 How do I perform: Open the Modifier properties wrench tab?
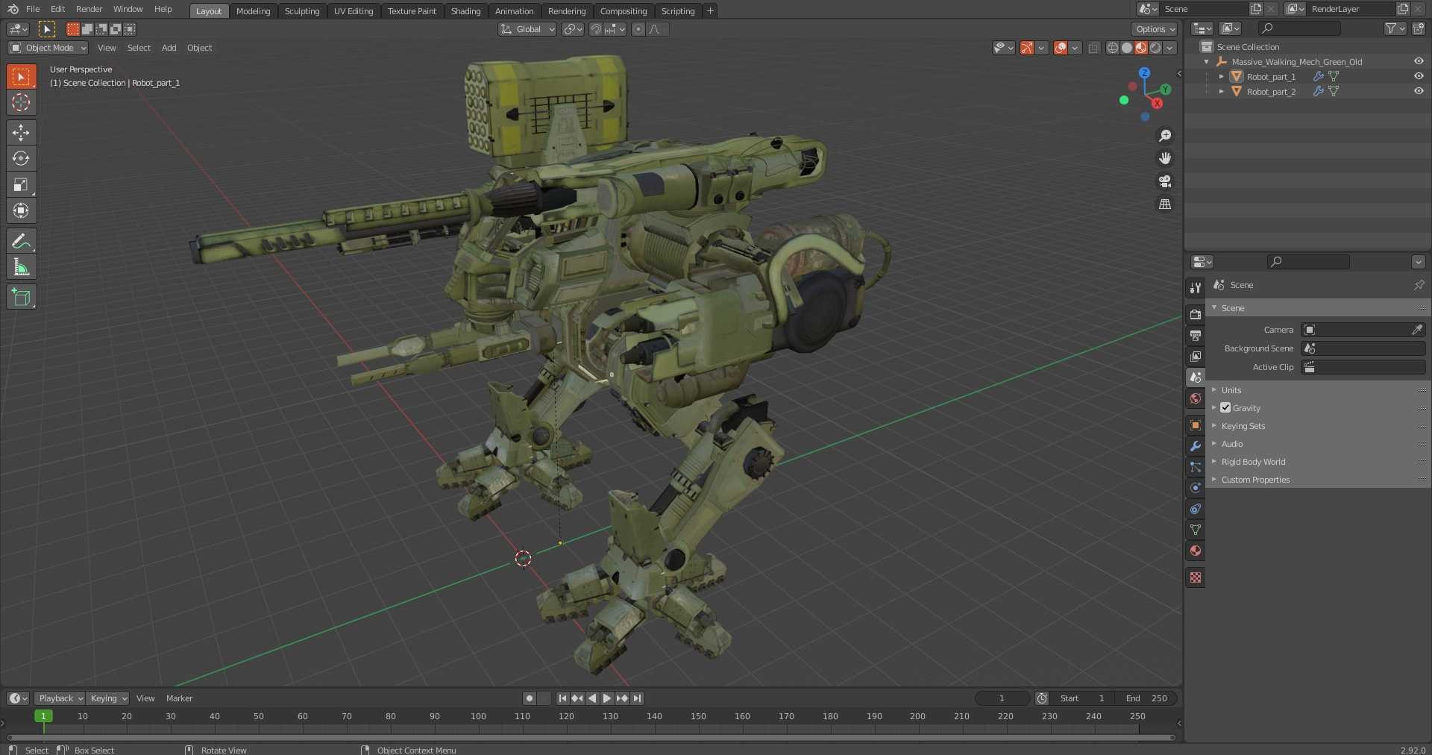point(1196,446)
